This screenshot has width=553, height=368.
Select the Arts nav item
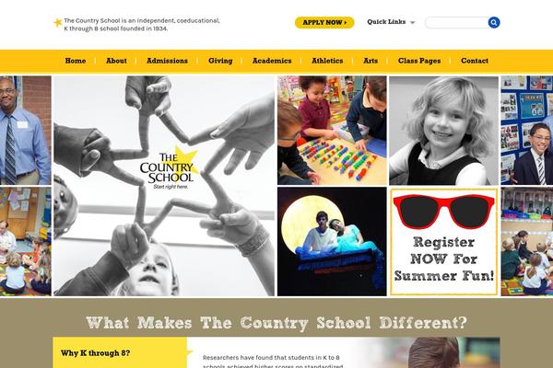(x=371, y=61)
